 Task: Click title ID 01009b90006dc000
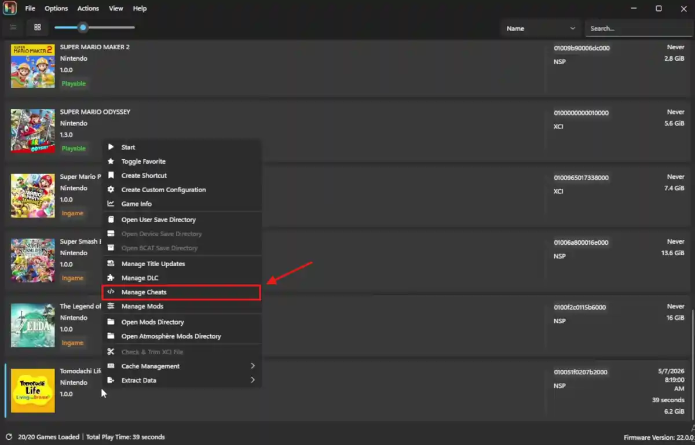point(581,48)
